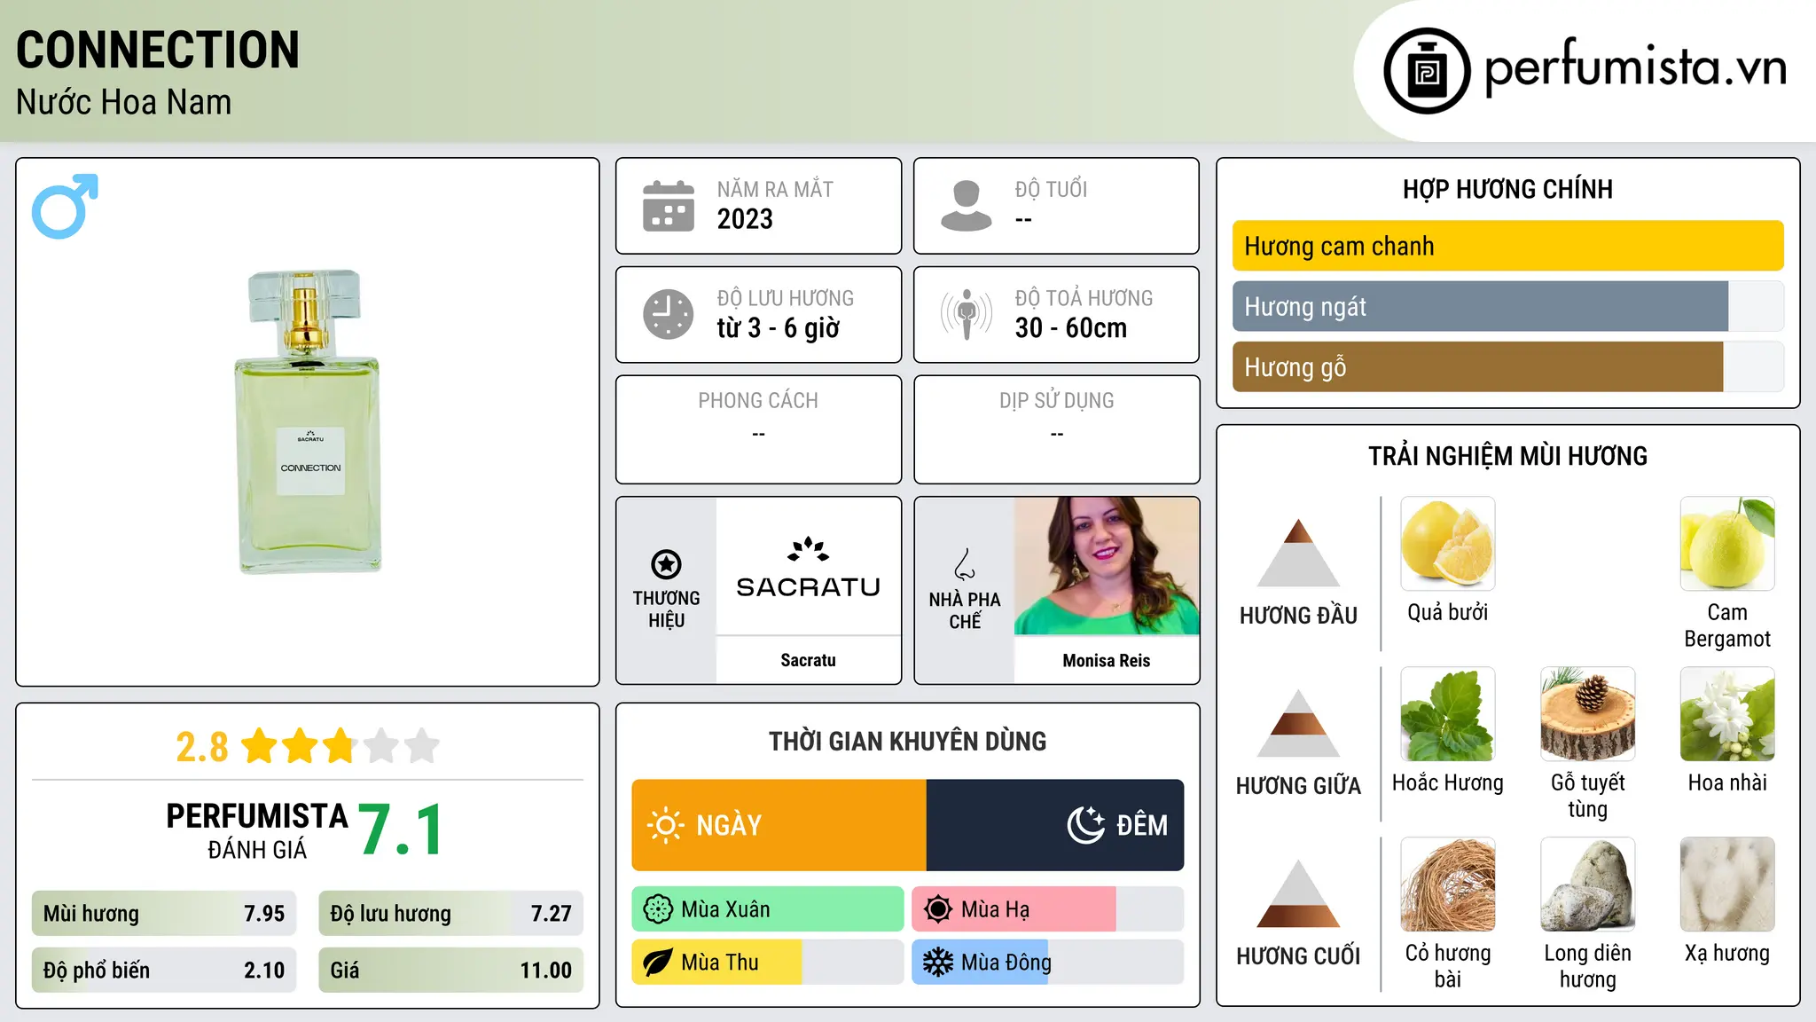This screenshot has height=1022, width=1816.
Task: Open the Sacratu brand name link
Action: (x=809, y=660)
